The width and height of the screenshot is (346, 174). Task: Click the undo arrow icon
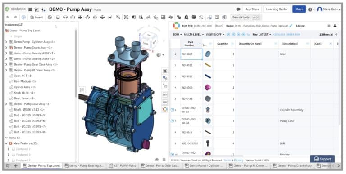point(8,17)
